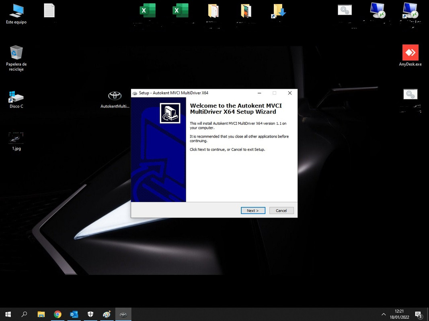
Task: Click text 'Click Next to continue, or Cancel'
Action: click(227, 150)
